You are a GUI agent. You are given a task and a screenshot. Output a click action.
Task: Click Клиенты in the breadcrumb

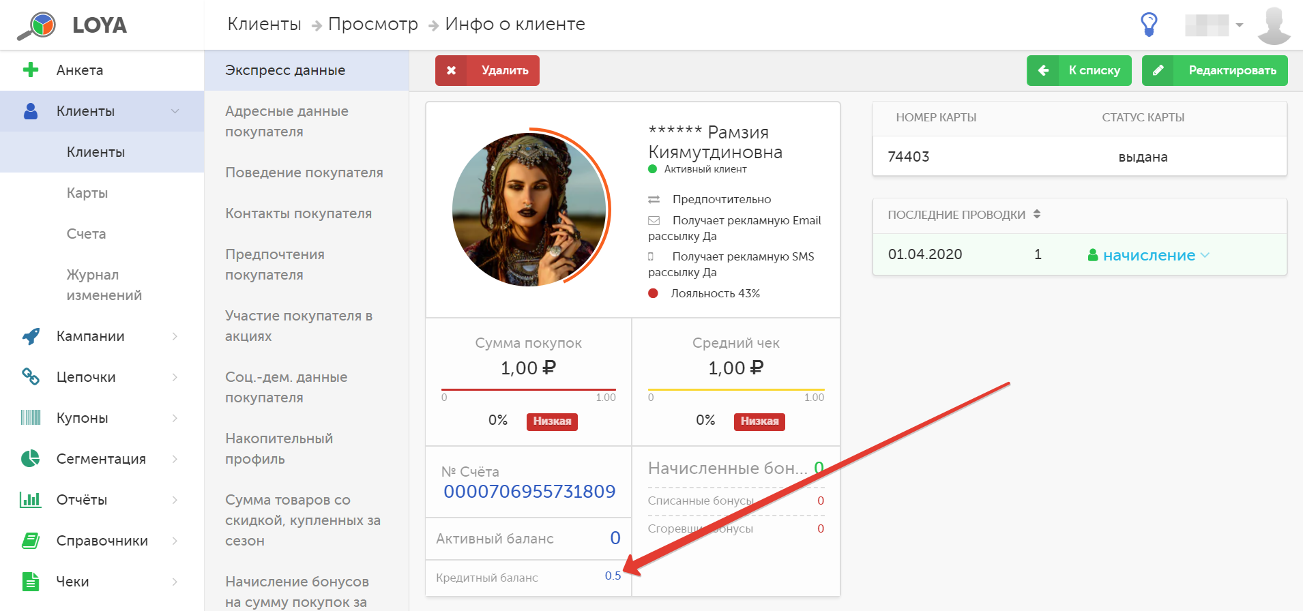click(264, 24)
